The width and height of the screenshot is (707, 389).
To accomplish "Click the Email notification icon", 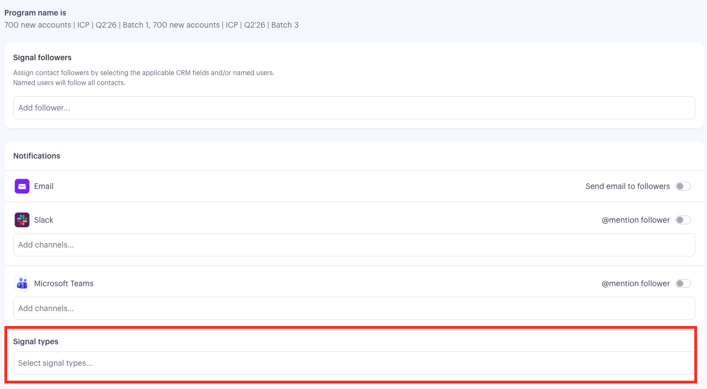I will click(22, 186).
